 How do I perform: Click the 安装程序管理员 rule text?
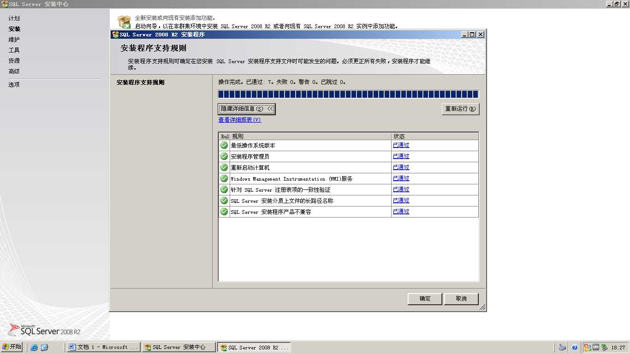250,156
